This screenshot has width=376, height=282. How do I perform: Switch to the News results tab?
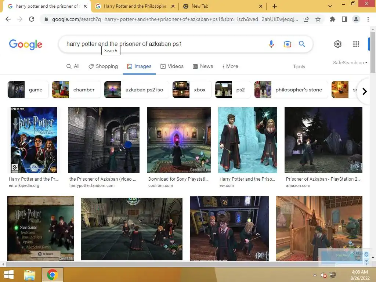click(x=203, y=66)
